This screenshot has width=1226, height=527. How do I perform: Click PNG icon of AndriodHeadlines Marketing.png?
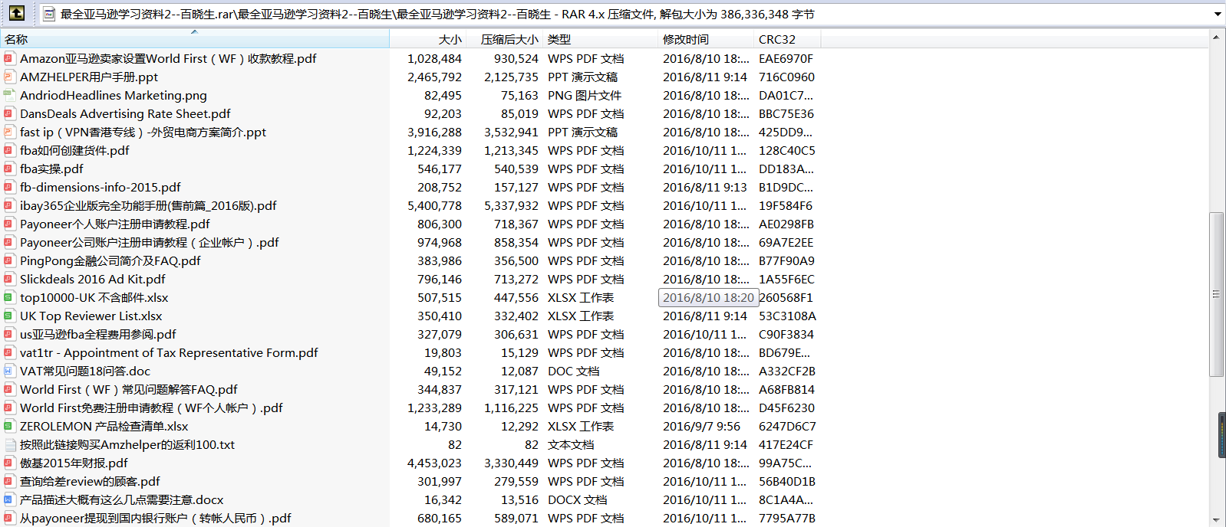click(x=9, y=96)
